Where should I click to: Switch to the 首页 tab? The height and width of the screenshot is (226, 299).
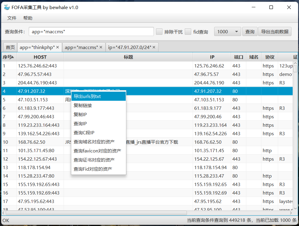pos(10,47)
